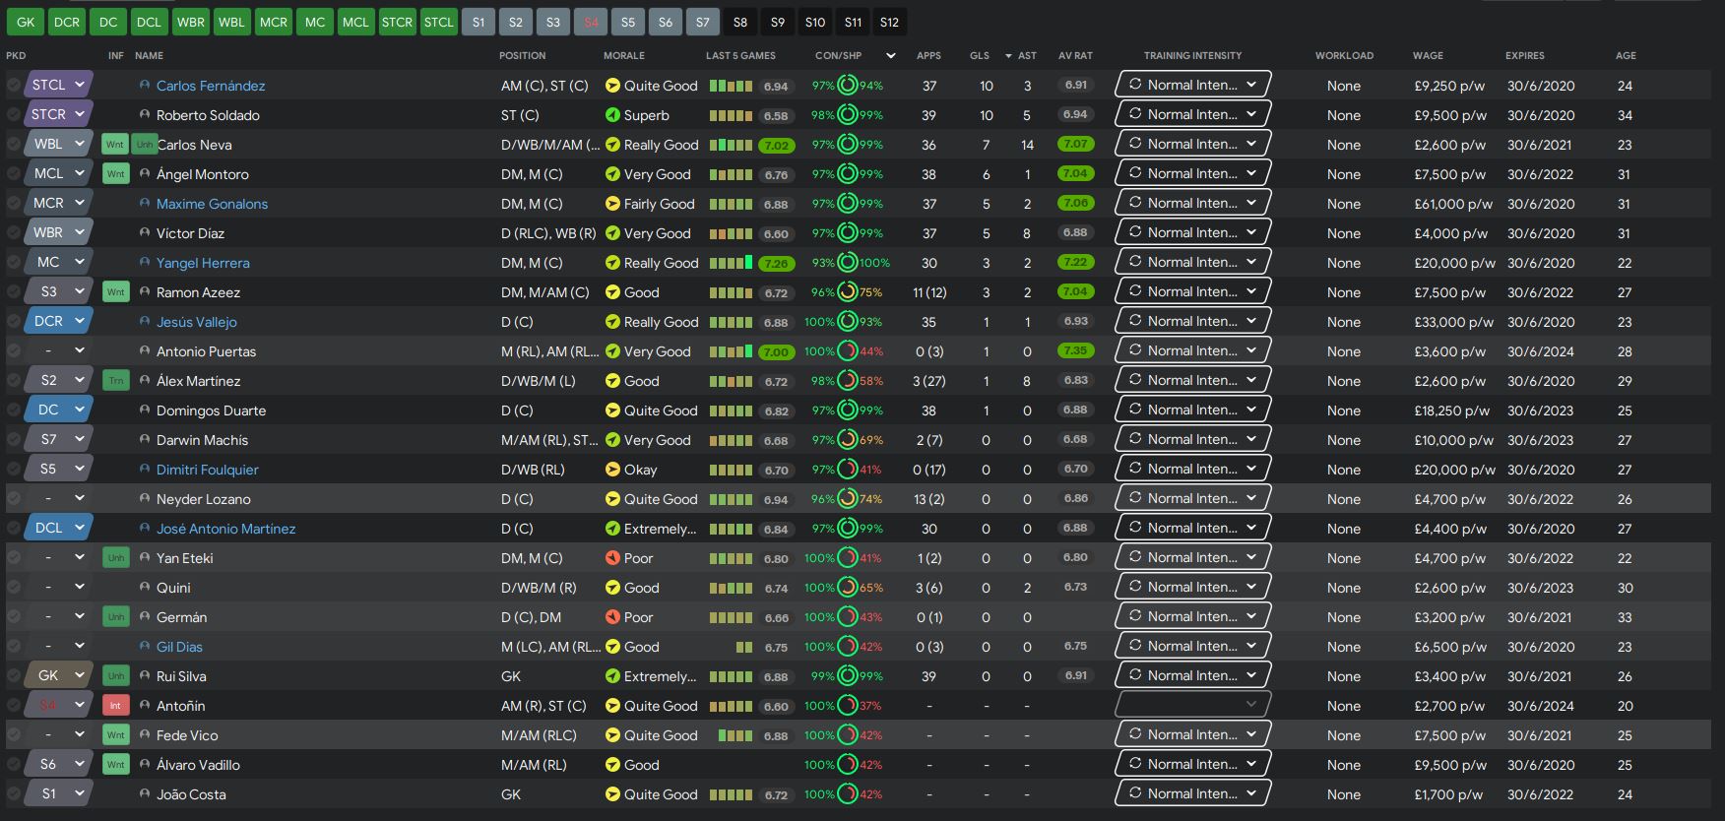Open Yangel Herrera's player profile link
Image resolution: width=1725 pixels, height=821 pixels.
pyautogui.click(x=203, y=263)
